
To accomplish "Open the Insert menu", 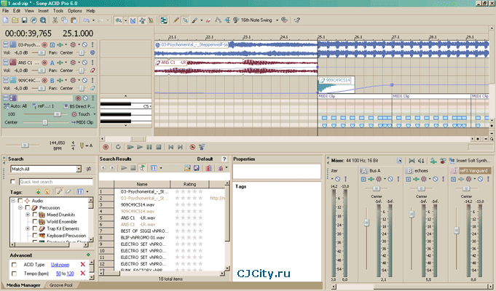I will (x=44, y=11).
